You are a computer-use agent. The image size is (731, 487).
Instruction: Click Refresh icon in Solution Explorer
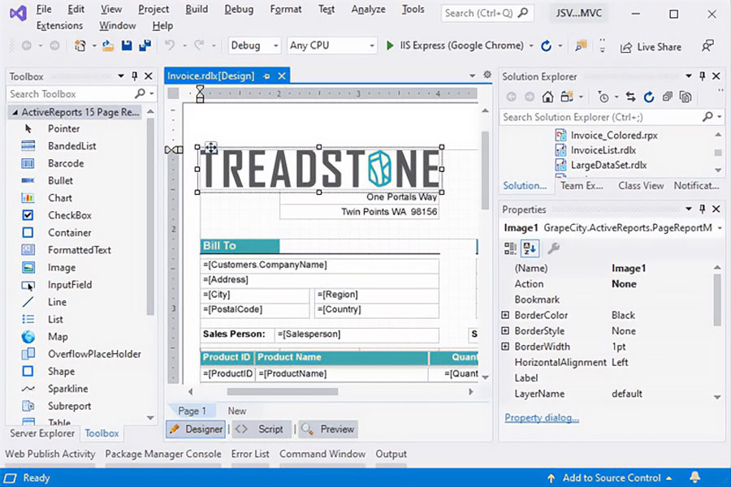click(648, 97)
